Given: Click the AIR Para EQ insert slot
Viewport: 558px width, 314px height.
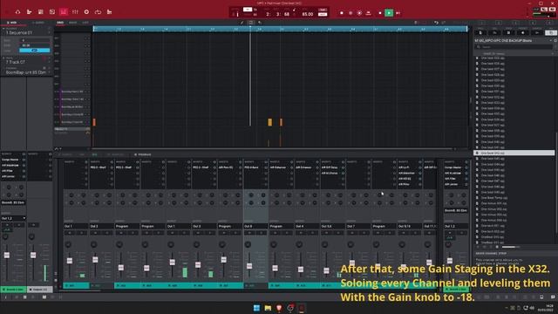Looking at the screenshot, I should tap(228, 167).
